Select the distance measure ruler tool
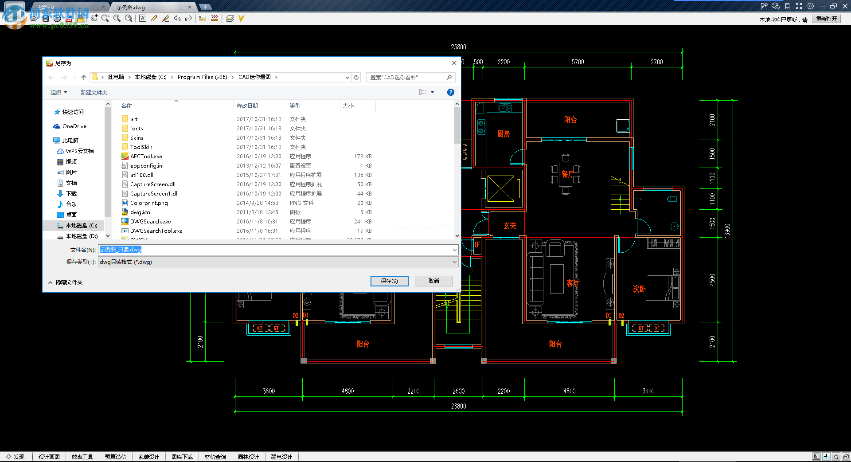Screen dimensions: 851x462 tap(203, 18)
